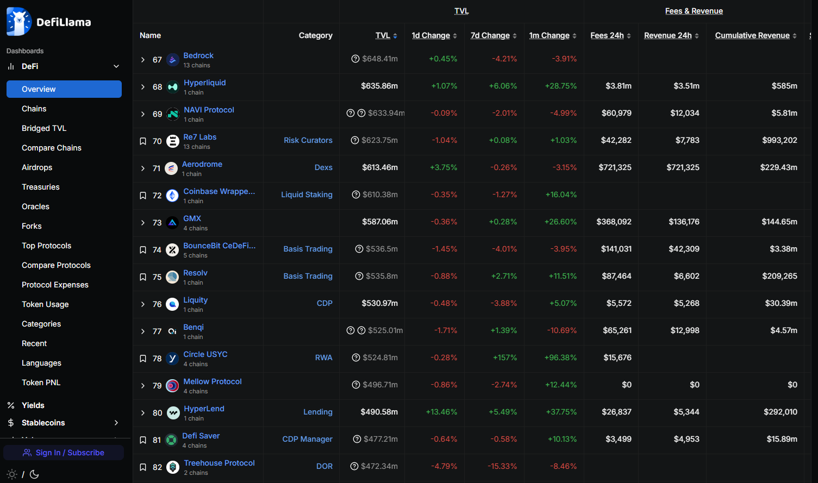Open the Hyperliquid protocol icon
Screen dimensions: 818x483
[173, 87]
